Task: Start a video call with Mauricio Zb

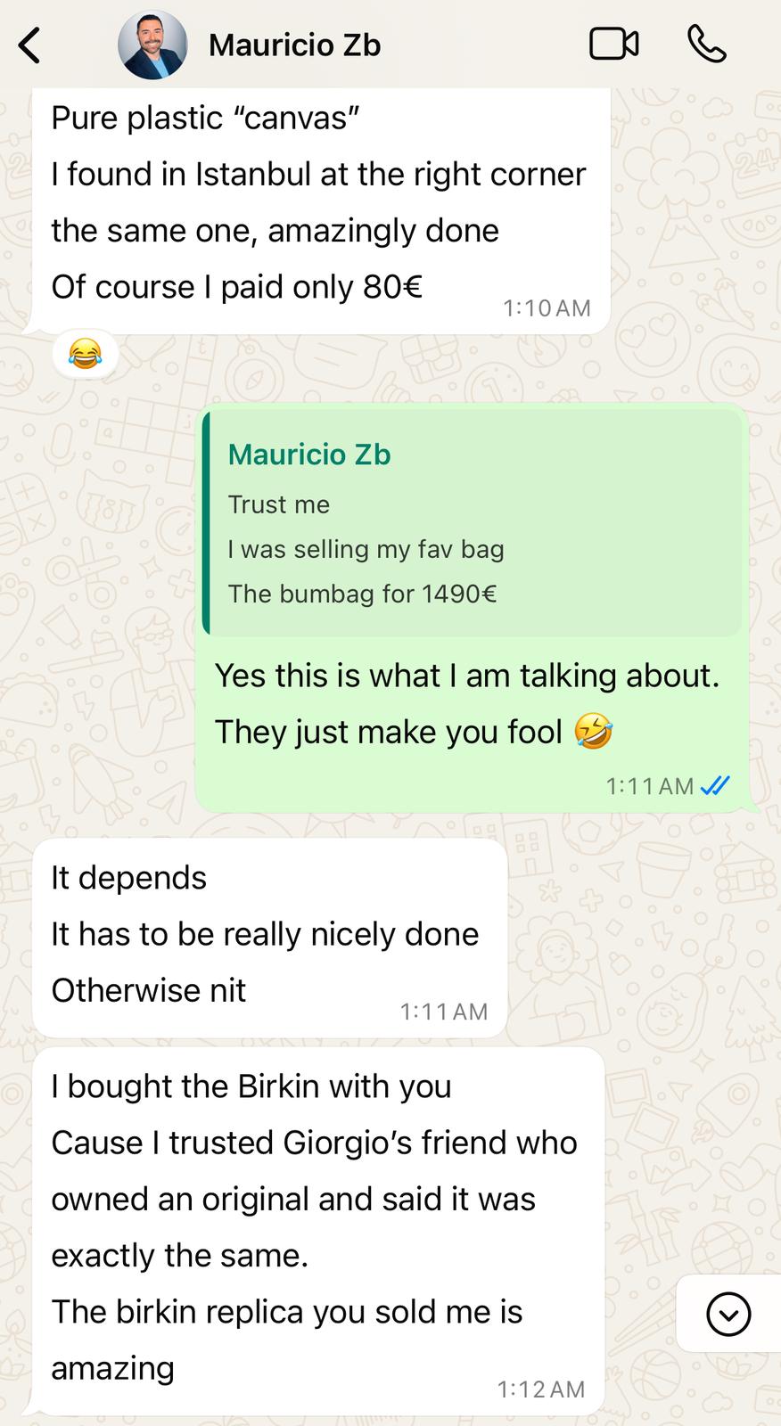Action: click(614, 45)
